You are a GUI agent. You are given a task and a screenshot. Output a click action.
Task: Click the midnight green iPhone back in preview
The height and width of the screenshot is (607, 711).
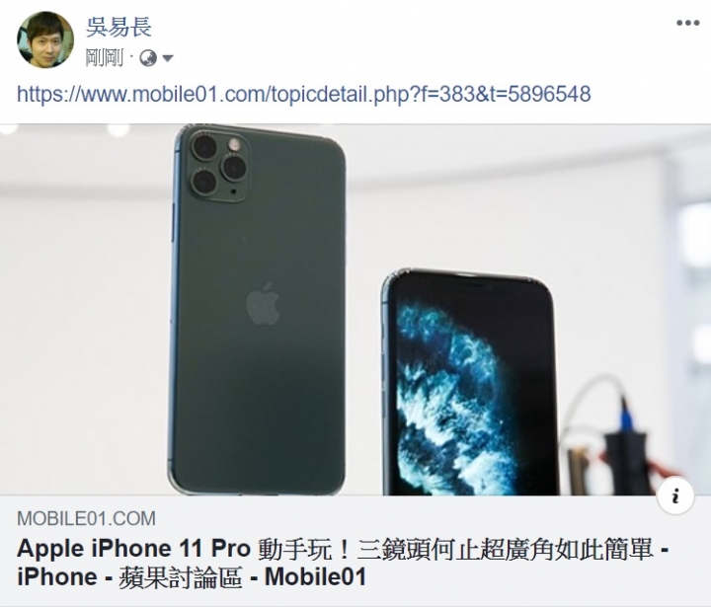(x=258, y=311)
